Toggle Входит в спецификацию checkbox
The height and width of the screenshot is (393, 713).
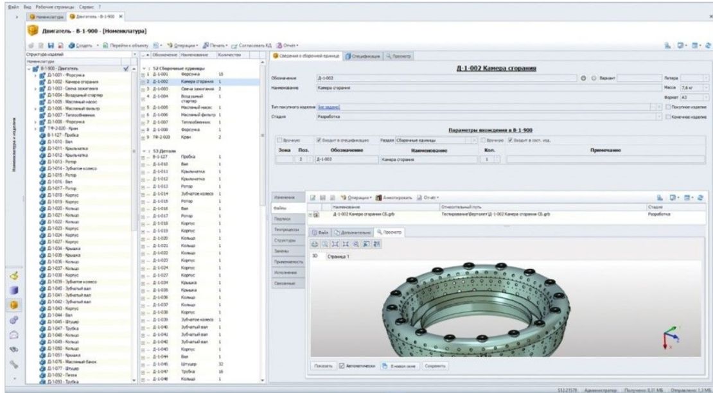click(x=319, y=141)
